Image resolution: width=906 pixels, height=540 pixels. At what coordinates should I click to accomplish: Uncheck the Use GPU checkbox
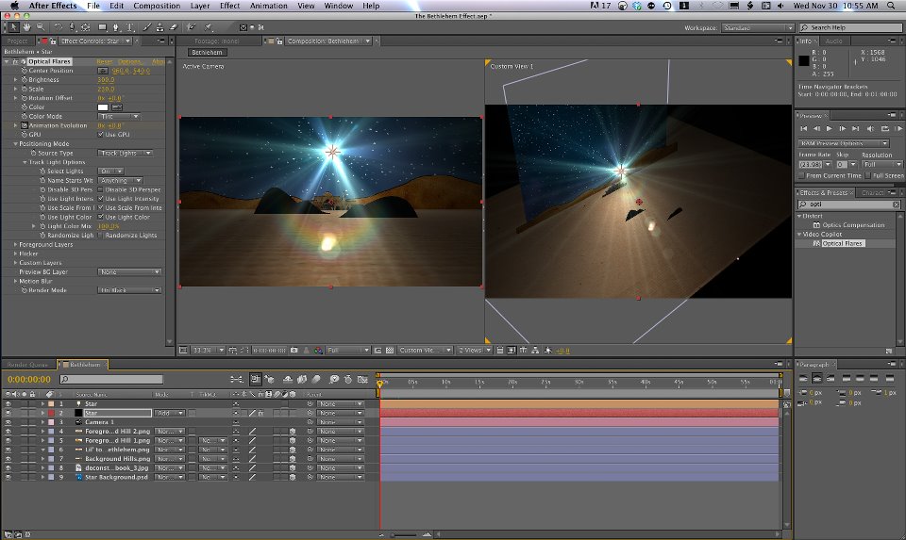click(101, 135)
